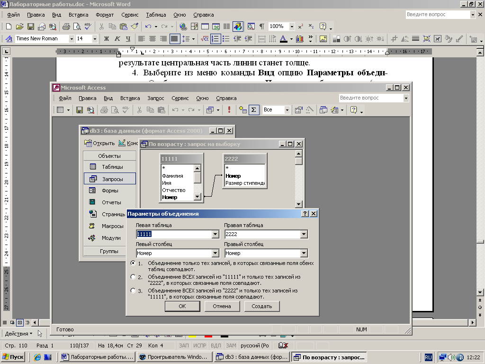Toggle bulleted list icon in Word
Viewport: 485px width, 364px height.
coord(226,39)
